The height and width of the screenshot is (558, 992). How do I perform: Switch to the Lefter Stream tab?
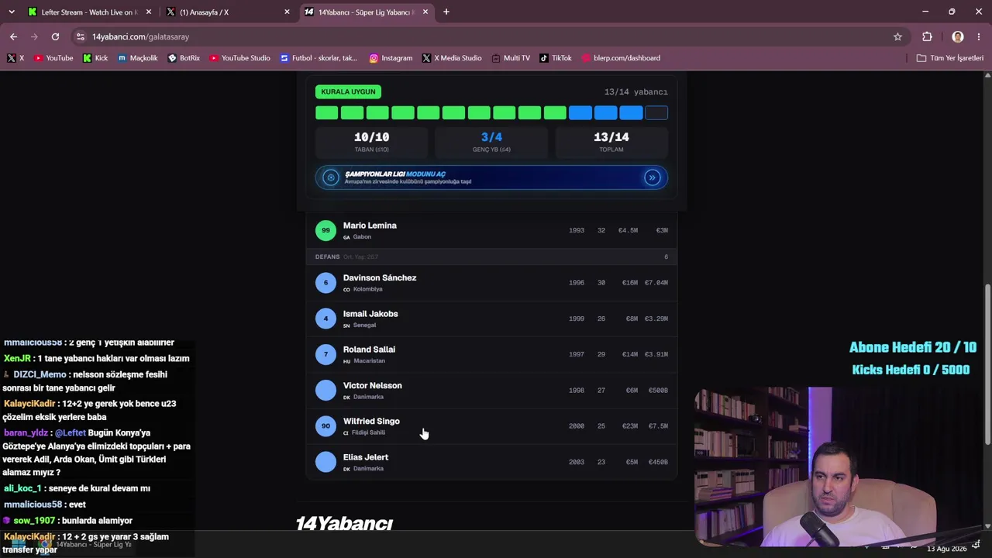[88, 12]
